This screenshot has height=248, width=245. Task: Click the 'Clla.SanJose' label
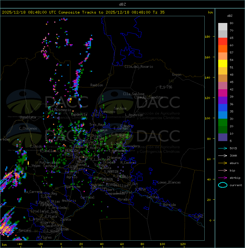[134, 94]
